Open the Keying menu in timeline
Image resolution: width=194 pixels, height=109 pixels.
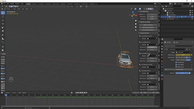pyautogui.click(x=15, y=93)
